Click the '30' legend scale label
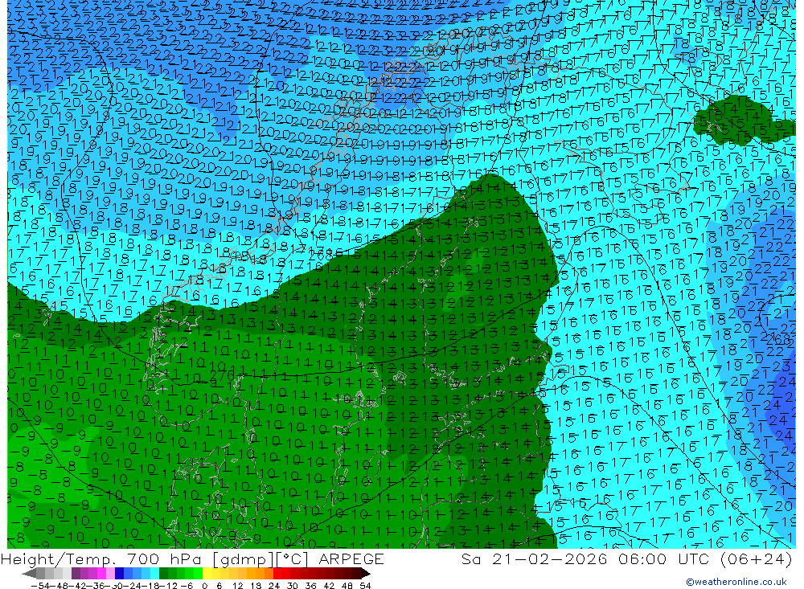The width and height of the screenshot is (804, 589). pos(293,586)
